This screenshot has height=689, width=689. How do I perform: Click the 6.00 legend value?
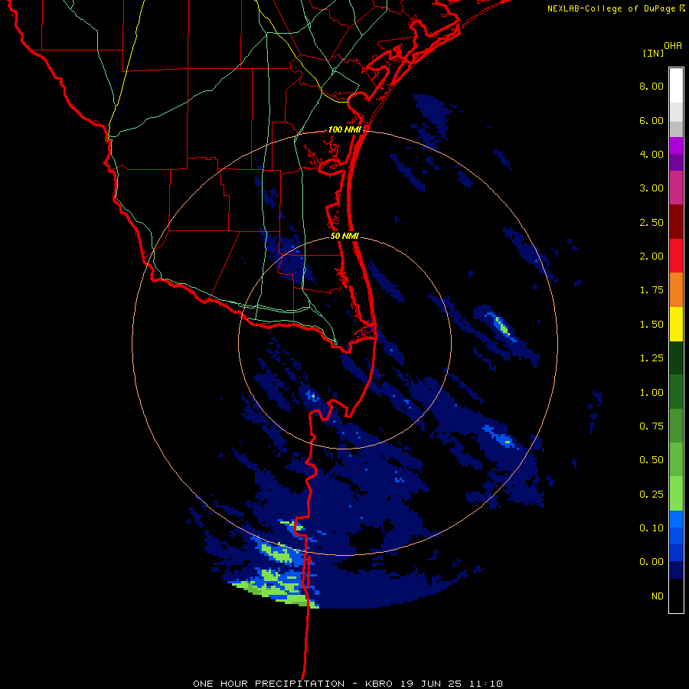(651, 120)
